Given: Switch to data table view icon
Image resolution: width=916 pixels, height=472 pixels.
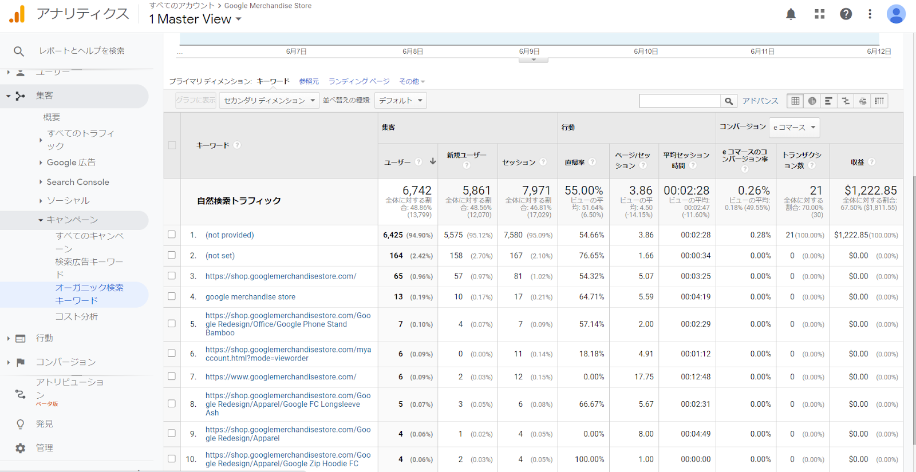Looking at the screenshot, I should (x=795, y=101).
